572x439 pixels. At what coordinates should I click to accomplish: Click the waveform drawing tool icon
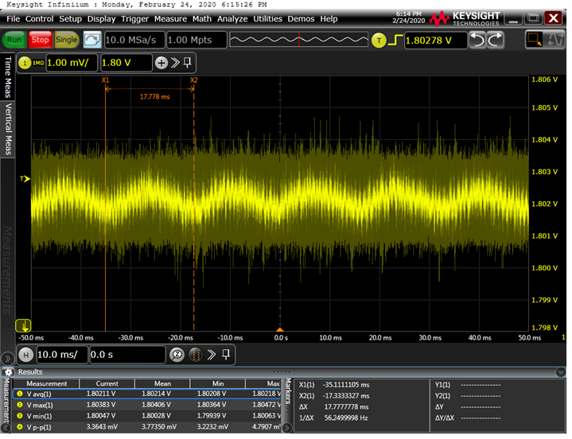click(x=555, y=40)
